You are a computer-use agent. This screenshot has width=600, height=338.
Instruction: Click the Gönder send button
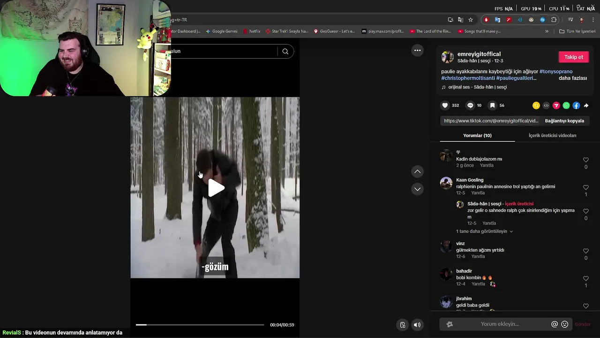583,324
